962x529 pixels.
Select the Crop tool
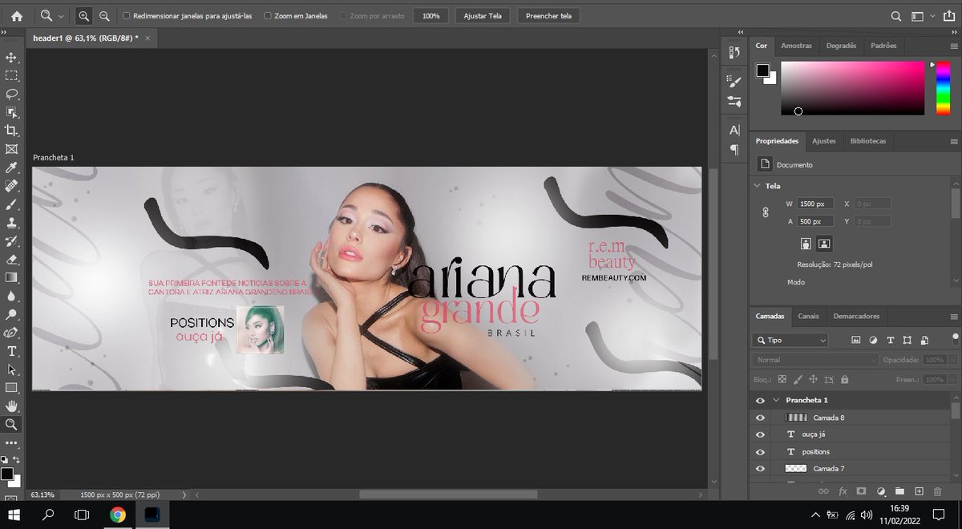coord(11,131)
